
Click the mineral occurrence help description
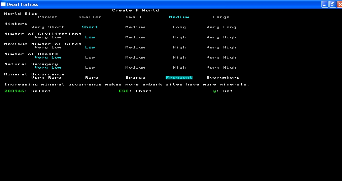127,84
